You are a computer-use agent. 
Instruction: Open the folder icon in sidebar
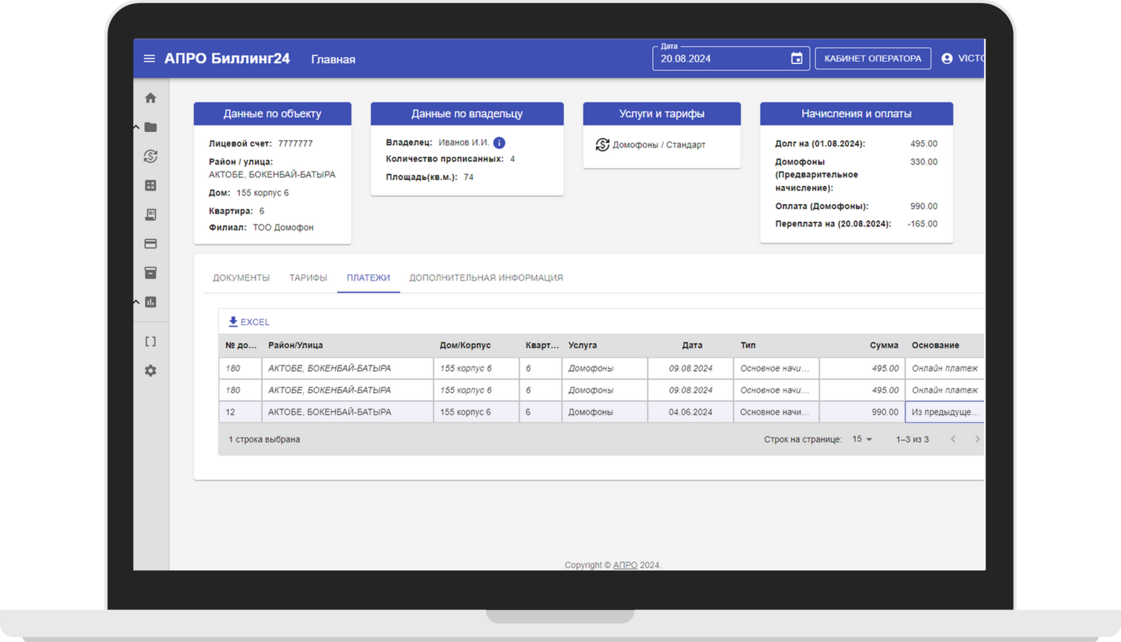tap(151, 127)
